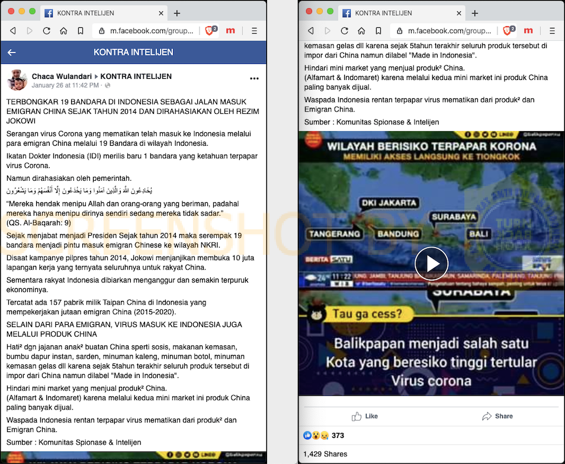Open Brave shield icon in the left window
This screenshot has width=565, height=464.
[x=211, y=31]
